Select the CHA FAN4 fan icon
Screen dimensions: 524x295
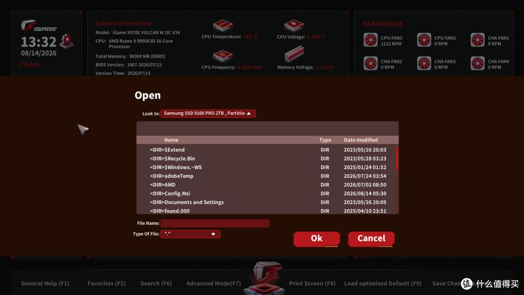pos(477,64)
